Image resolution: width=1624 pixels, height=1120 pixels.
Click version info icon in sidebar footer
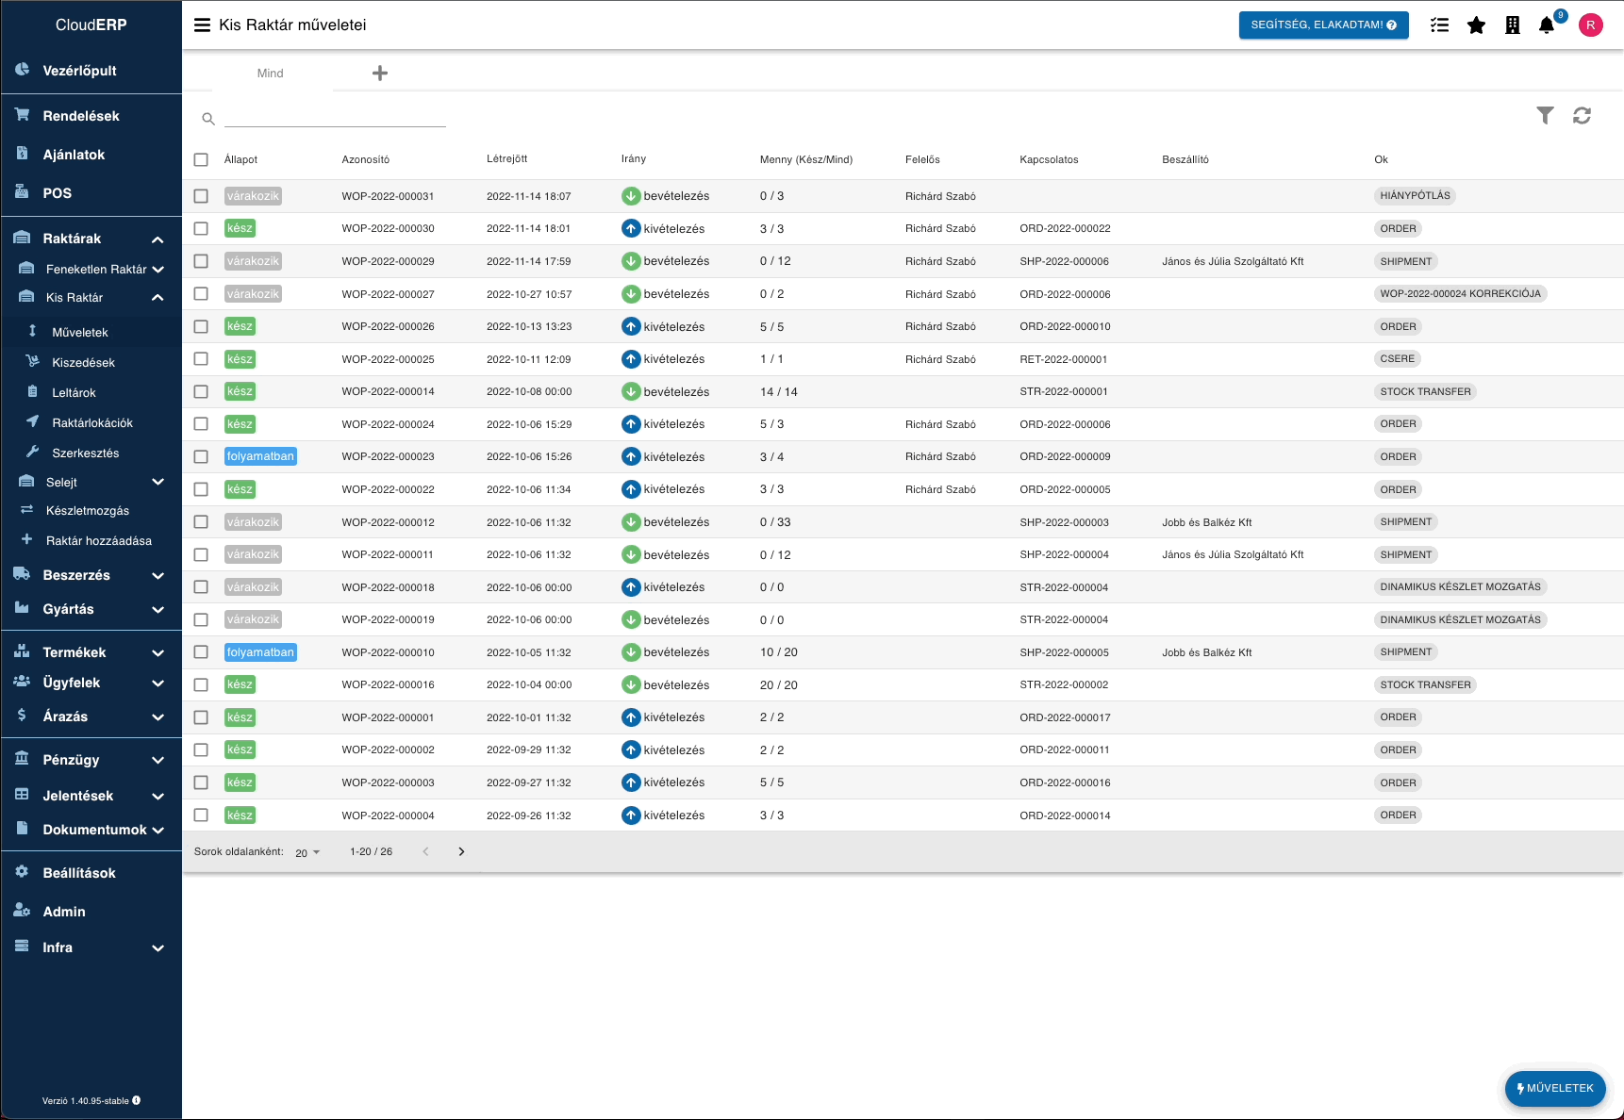(137, 1100)
